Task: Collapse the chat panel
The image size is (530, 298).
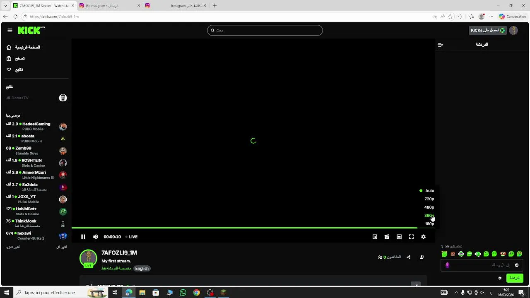Action: [x=441, y=45]
